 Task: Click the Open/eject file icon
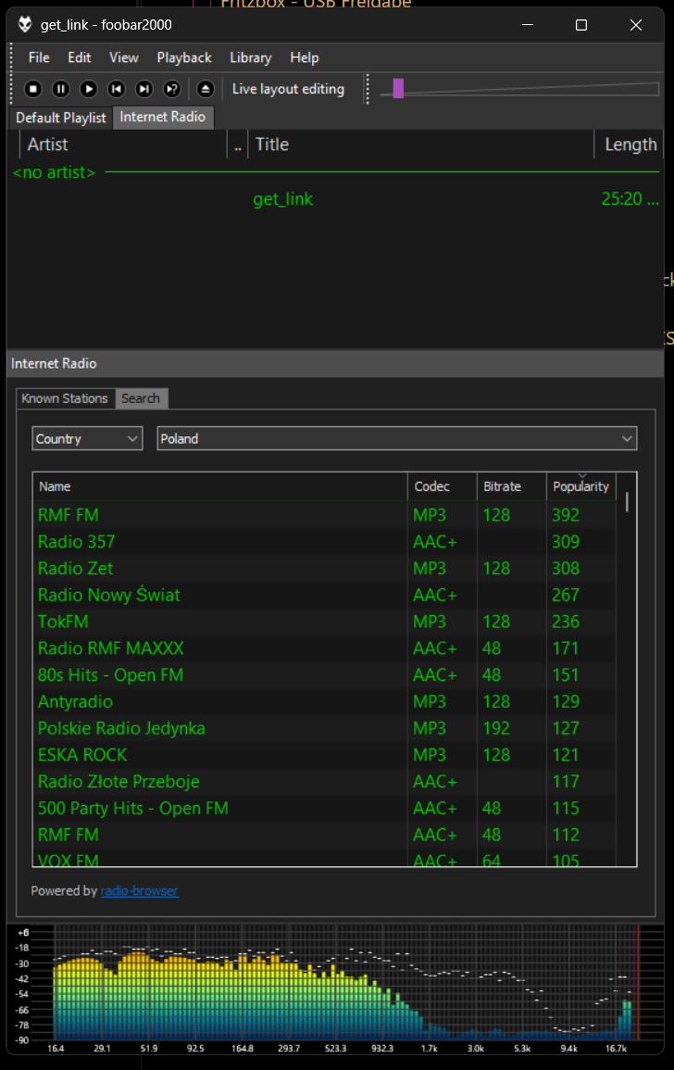(x=205, y=89)
